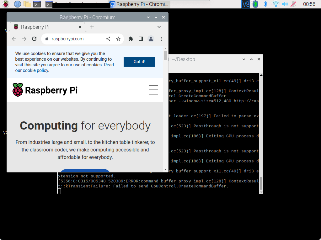The width and height of the screenshot is (321, 240).
Task: Click the terminal scrollbar up arrow
Action: coord(261,75)
